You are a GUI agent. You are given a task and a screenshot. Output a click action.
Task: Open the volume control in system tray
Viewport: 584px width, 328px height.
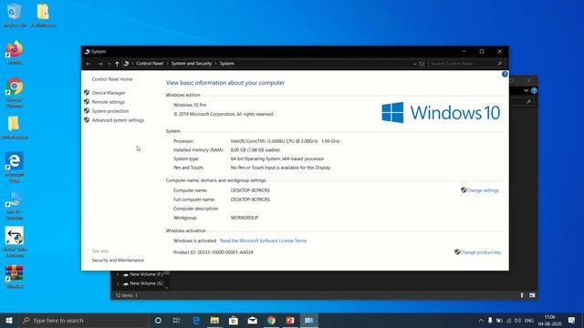[517, 320]
